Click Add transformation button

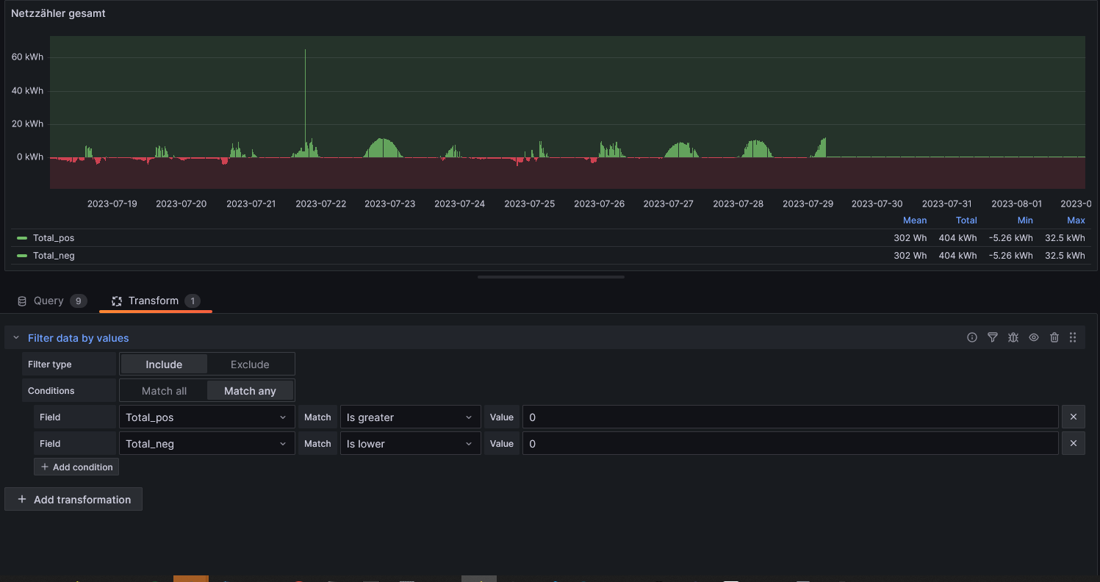click(73, 500)
